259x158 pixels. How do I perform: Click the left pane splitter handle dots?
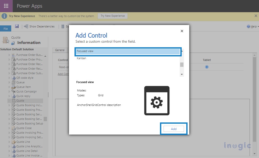pyautogui.click(x=48, y=95)
